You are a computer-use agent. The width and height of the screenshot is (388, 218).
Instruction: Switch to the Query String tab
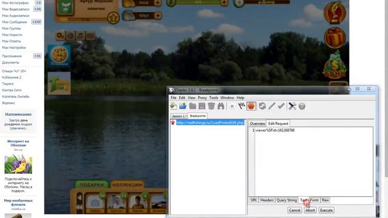[x=287, y=200]
